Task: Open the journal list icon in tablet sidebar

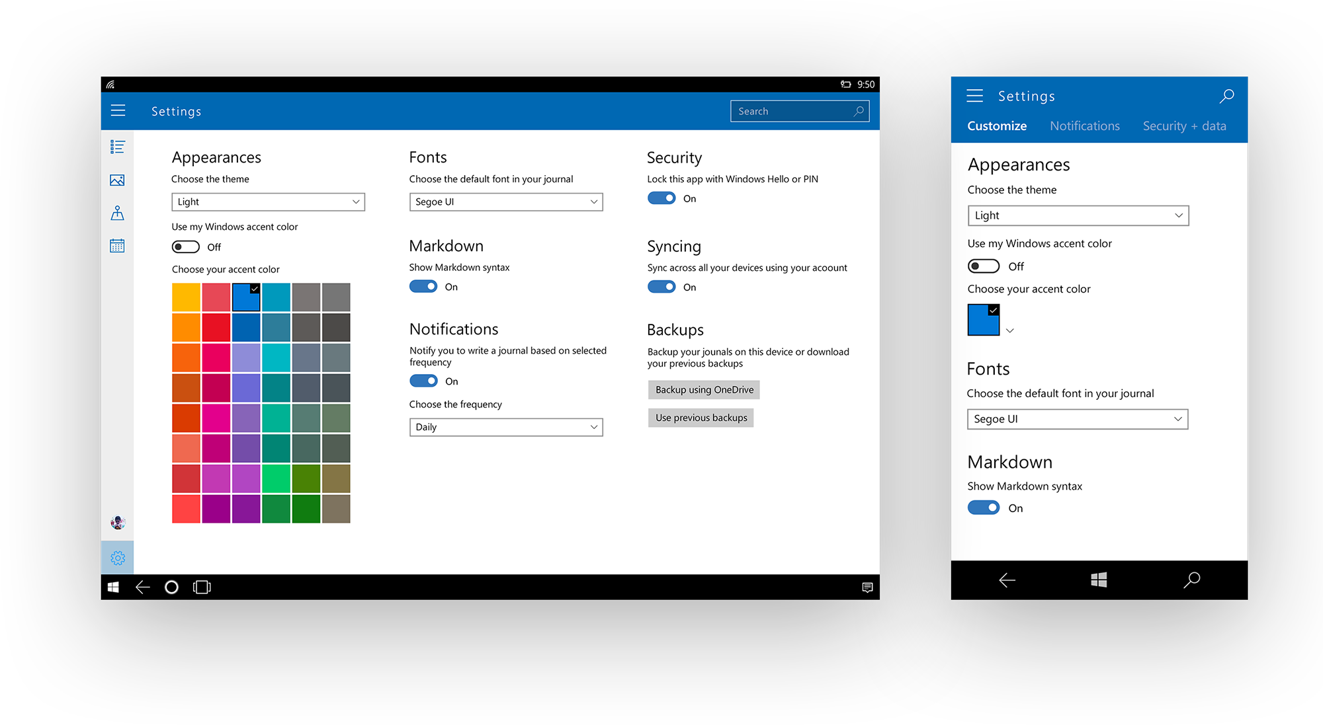Action: [x=118, y=147]
